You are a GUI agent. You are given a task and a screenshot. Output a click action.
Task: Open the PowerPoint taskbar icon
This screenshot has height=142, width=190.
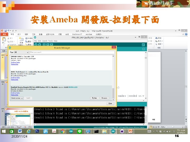[130, 131]
